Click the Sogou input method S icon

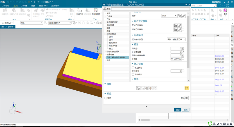[210, 123]
